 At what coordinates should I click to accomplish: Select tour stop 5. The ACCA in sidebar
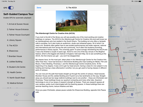12,45
